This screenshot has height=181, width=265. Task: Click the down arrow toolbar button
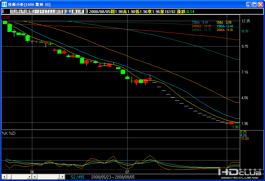click(x=52, y=11)
